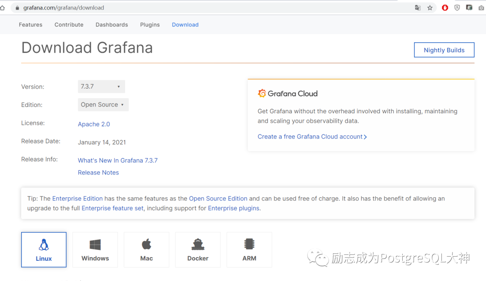
Task: Open the Edition Open Source dropdown
Action: click(103, 105)
